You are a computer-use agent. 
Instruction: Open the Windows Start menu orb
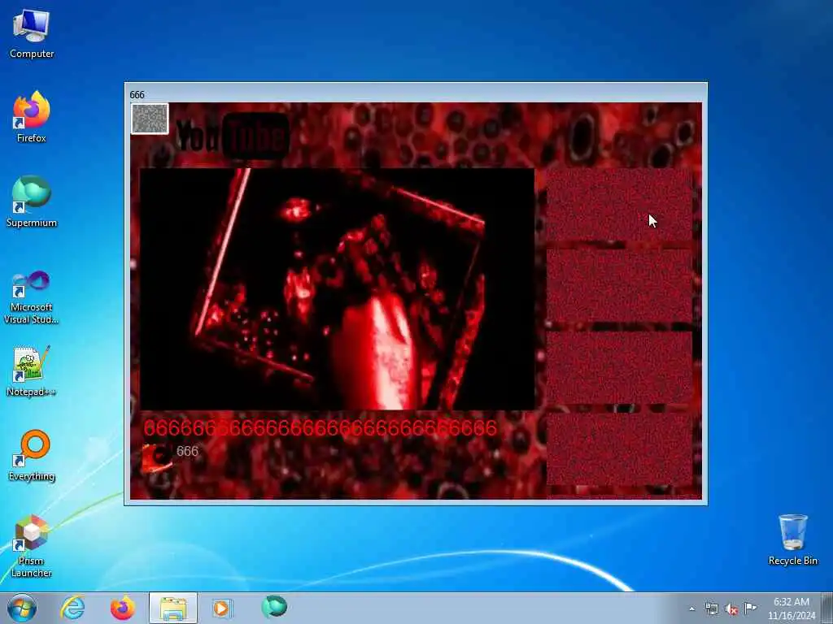(x=22, y=608)
